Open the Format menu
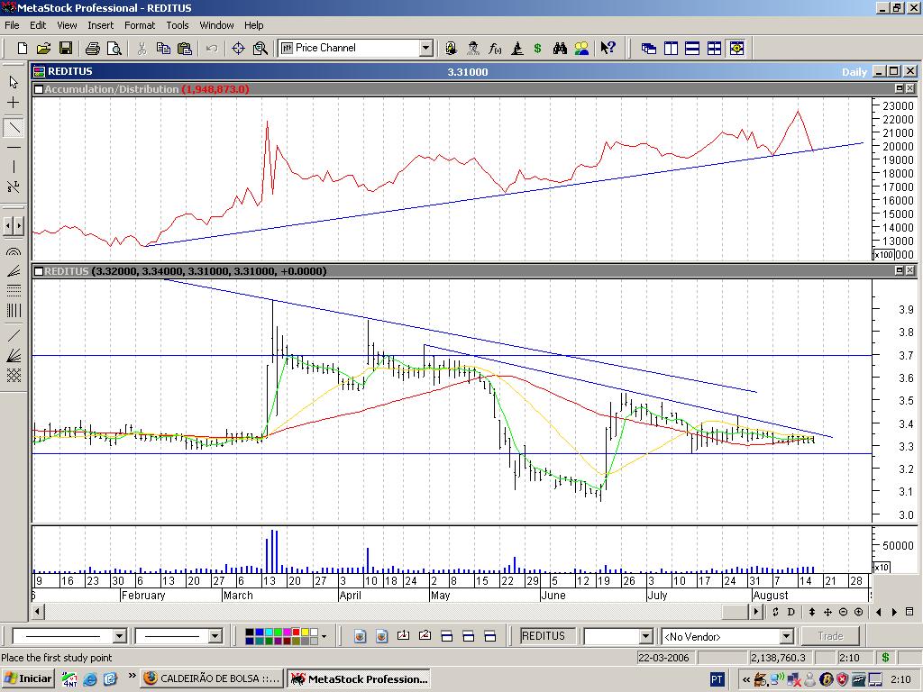Image resolution: width=923 pixels, height=692 pixels. click(x=140, y=25)
